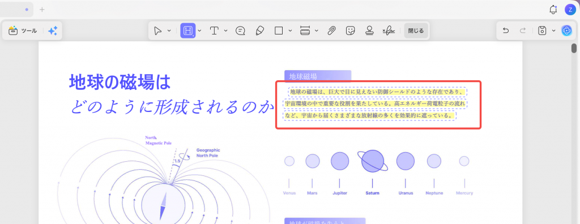Choose the pencil drawing tool
Viewport: 580px width, 224px height.
point(259,31)
